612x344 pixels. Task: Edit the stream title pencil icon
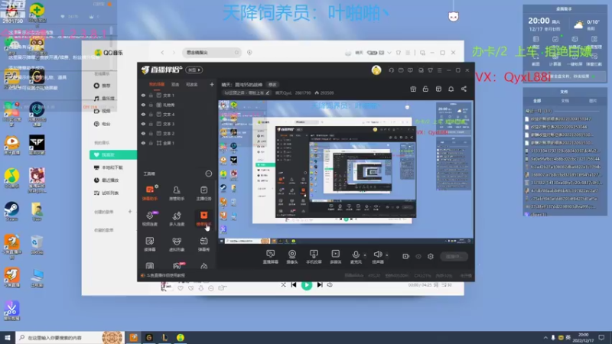pos(268,92)
